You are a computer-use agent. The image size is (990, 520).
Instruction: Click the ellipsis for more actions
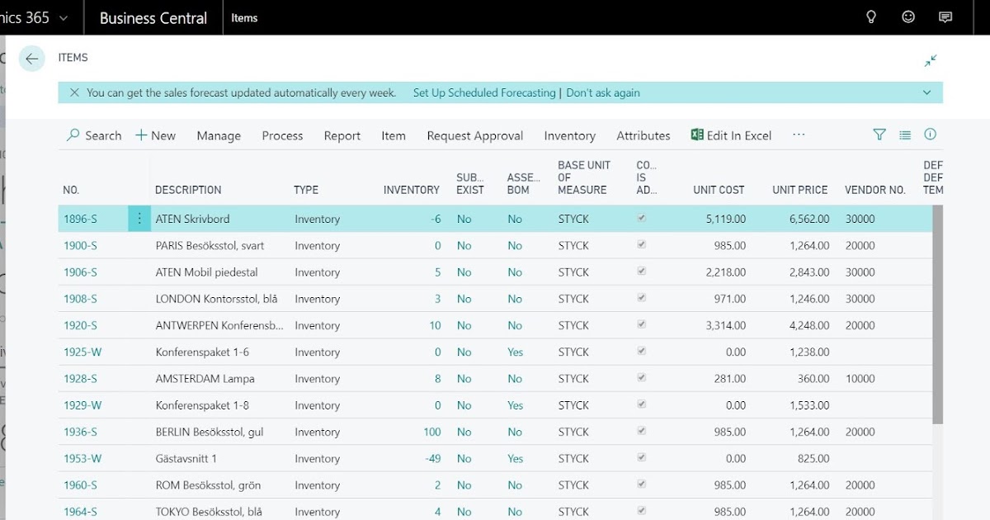pyautogui.click(x=798, y=135)
